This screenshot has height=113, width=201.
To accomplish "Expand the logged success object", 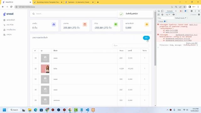I will pyautogui.click(x=160, y=45).
